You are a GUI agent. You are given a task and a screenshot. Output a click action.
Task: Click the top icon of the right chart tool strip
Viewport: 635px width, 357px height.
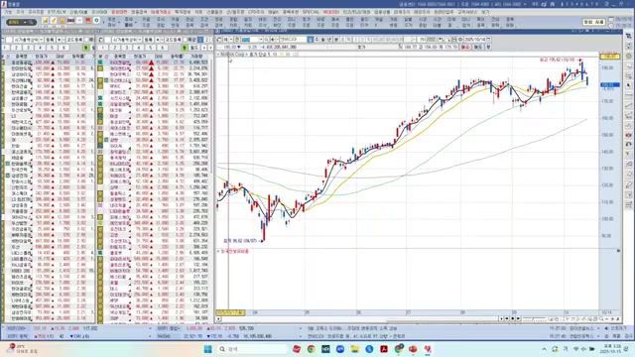[x=628, y=37]
